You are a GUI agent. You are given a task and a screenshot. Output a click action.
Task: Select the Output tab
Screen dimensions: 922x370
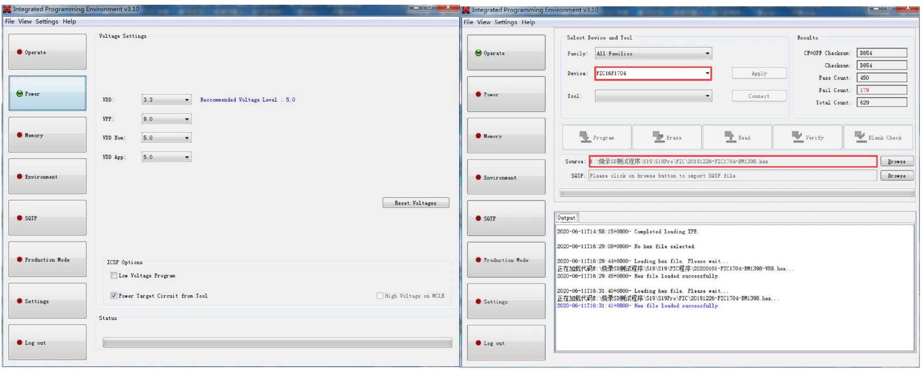(x=567, y=218)
